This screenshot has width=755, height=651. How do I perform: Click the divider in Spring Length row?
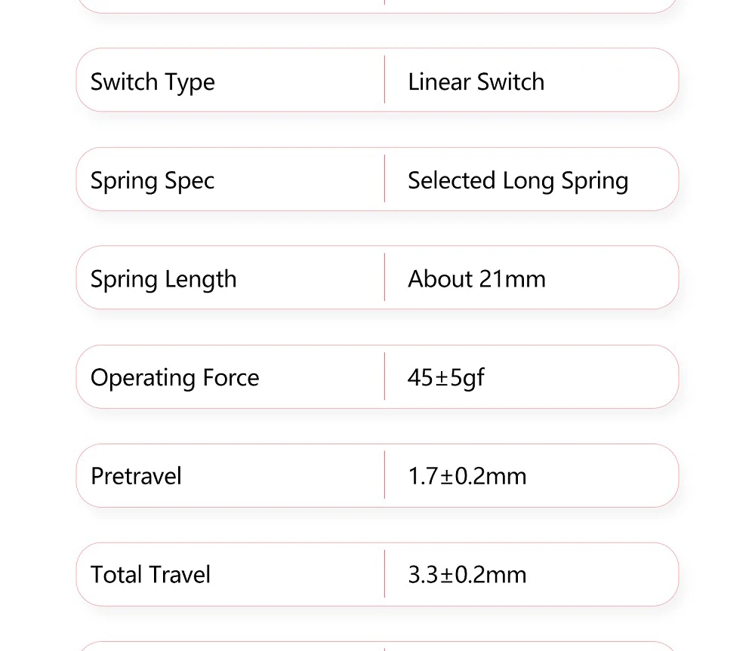(x=384, y=278)
